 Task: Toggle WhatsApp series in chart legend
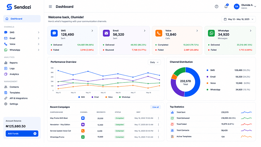coord(124,97)
